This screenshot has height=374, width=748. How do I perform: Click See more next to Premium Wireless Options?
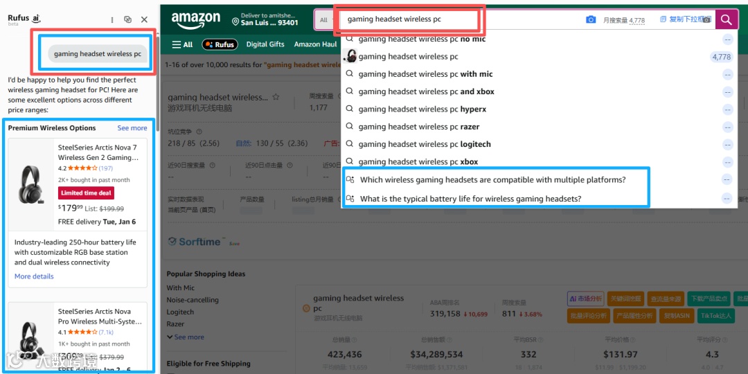[x=132, y=128]
